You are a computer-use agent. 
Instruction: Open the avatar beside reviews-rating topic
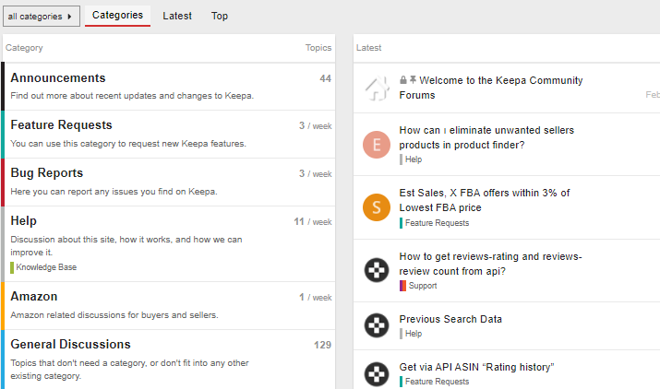[377, 270]
